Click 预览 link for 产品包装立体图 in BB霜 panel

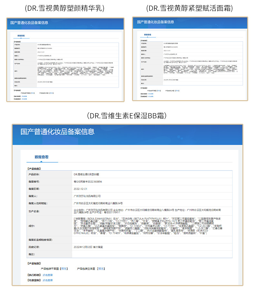pos(101,269)
